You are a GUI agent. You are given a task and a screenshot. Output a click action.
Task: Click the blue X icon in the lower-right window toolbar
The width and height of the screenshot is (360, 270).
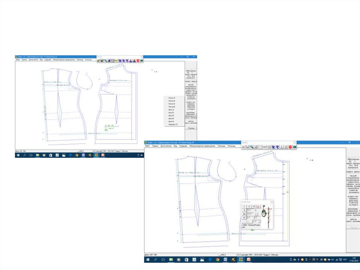point(273,147)
